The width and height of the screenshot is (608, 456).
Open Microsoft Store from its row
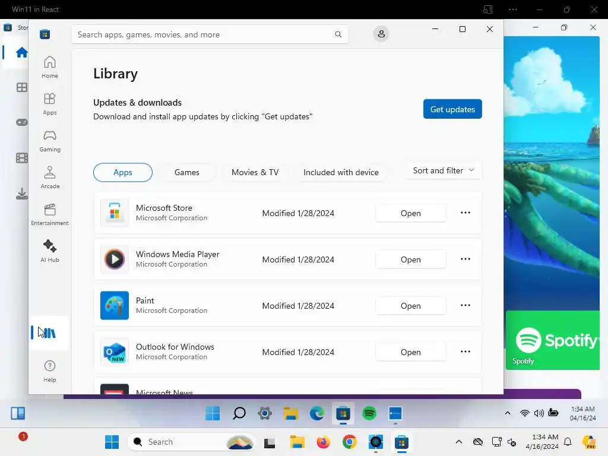point(411,213)
